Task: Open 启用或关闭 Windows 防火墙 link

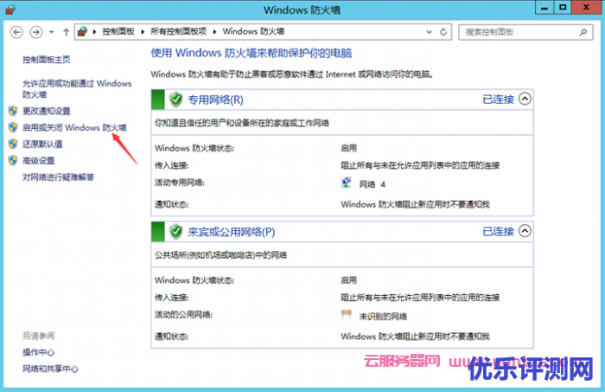Action: 74,127
